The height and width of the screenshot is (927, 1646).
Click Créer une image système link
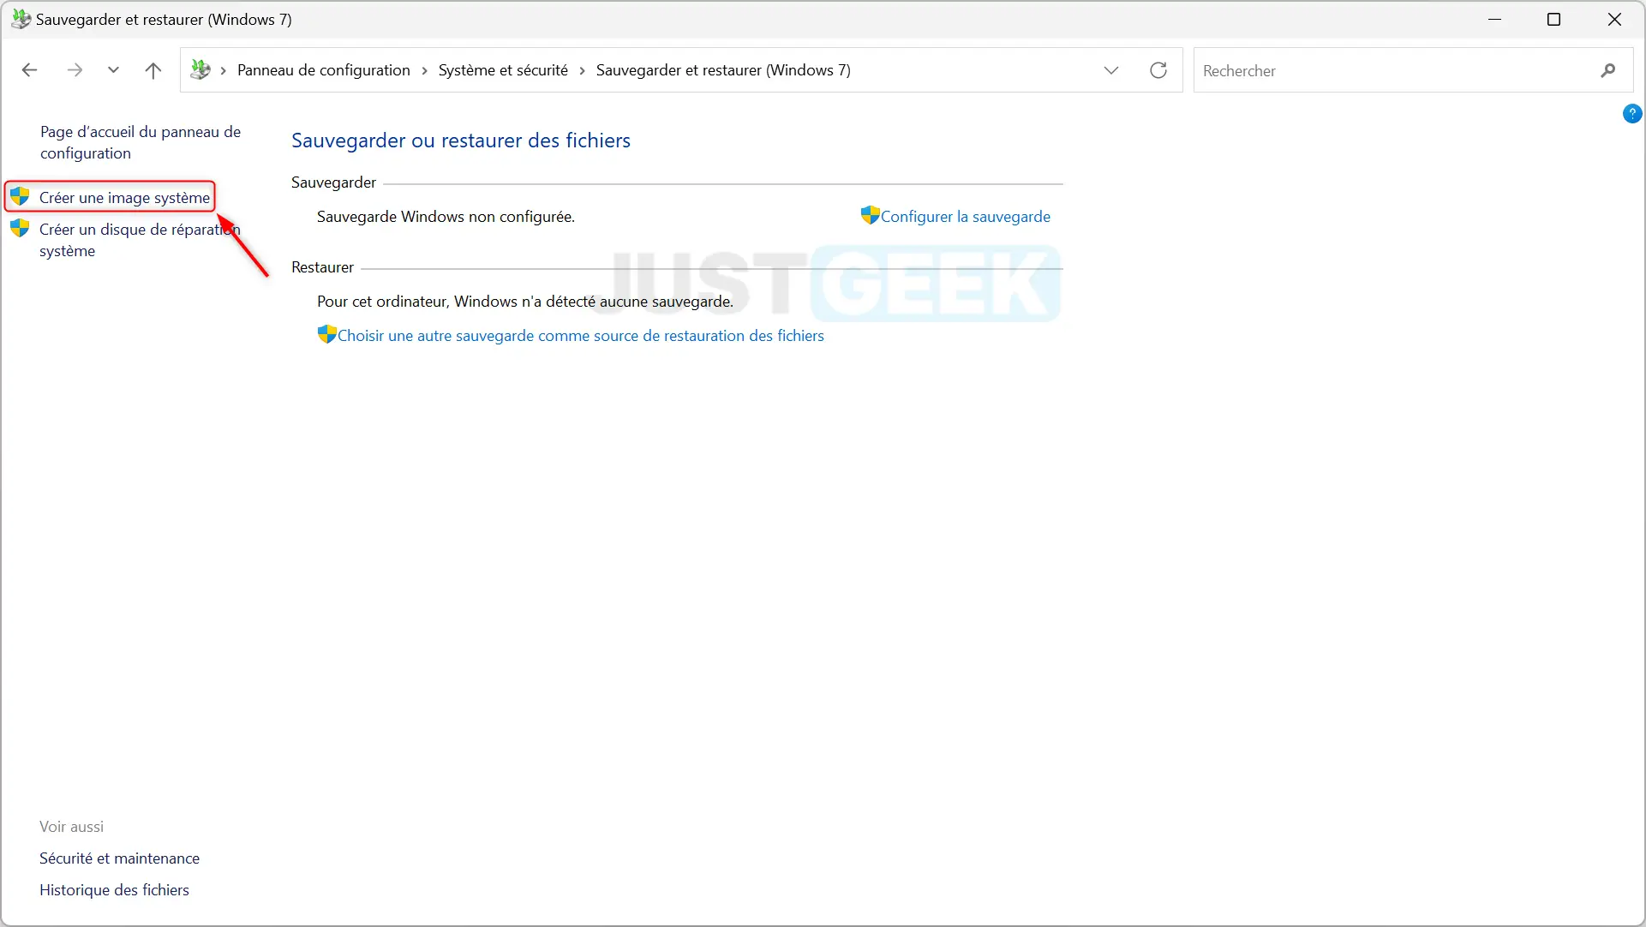124,198
